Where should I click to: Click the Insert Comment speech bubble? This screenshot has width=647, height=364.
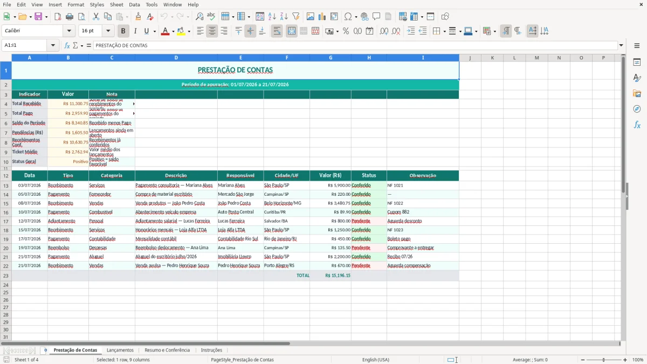376,17
